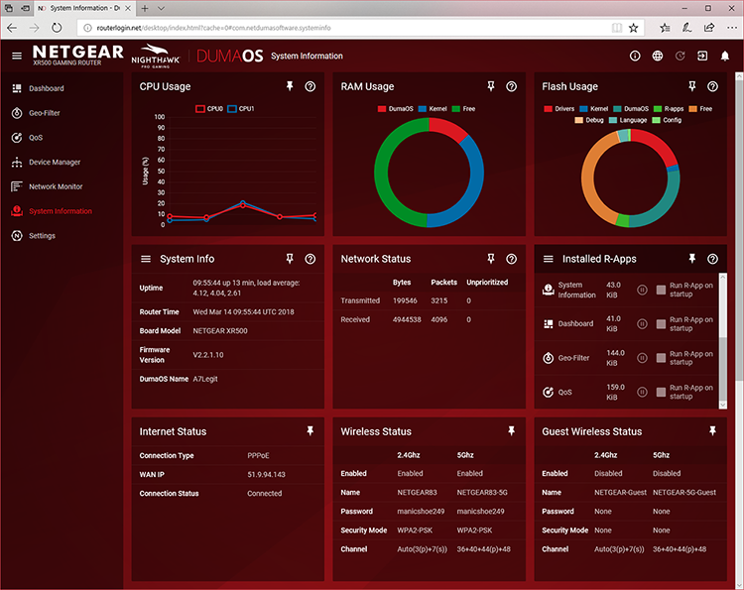744x590 pixels.
Task: Toggle Drivers in Flash Usage legend
Action: click(x=558, y=109)
